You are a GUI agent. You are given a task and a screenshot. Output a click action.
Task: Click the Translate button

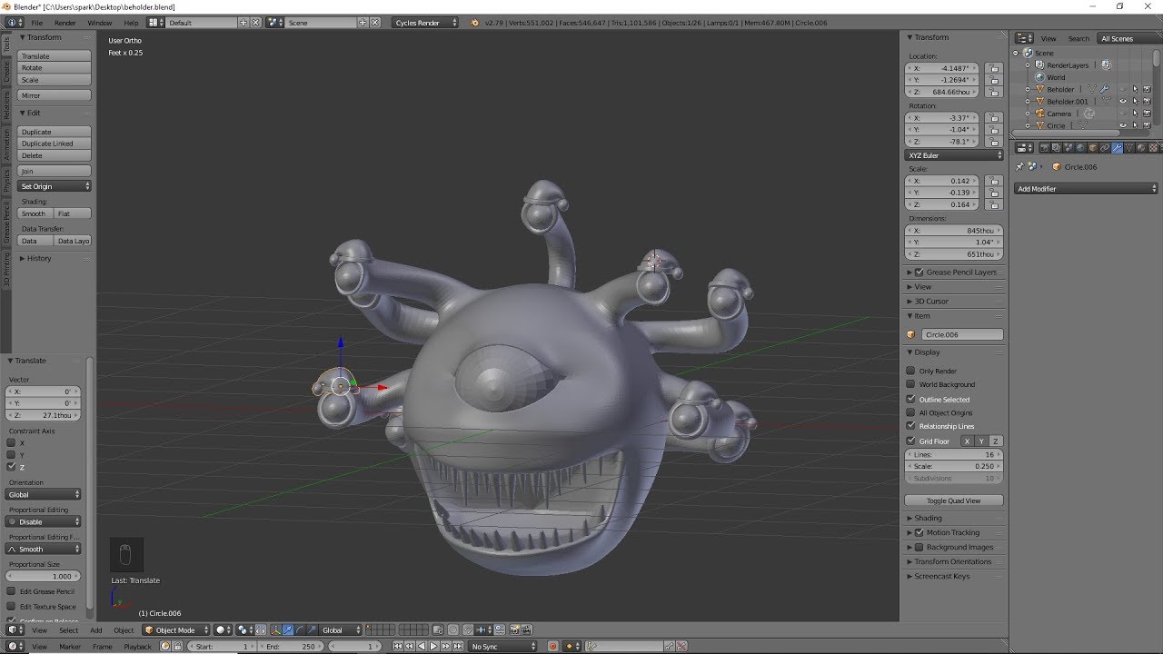[x=55, y=56]
